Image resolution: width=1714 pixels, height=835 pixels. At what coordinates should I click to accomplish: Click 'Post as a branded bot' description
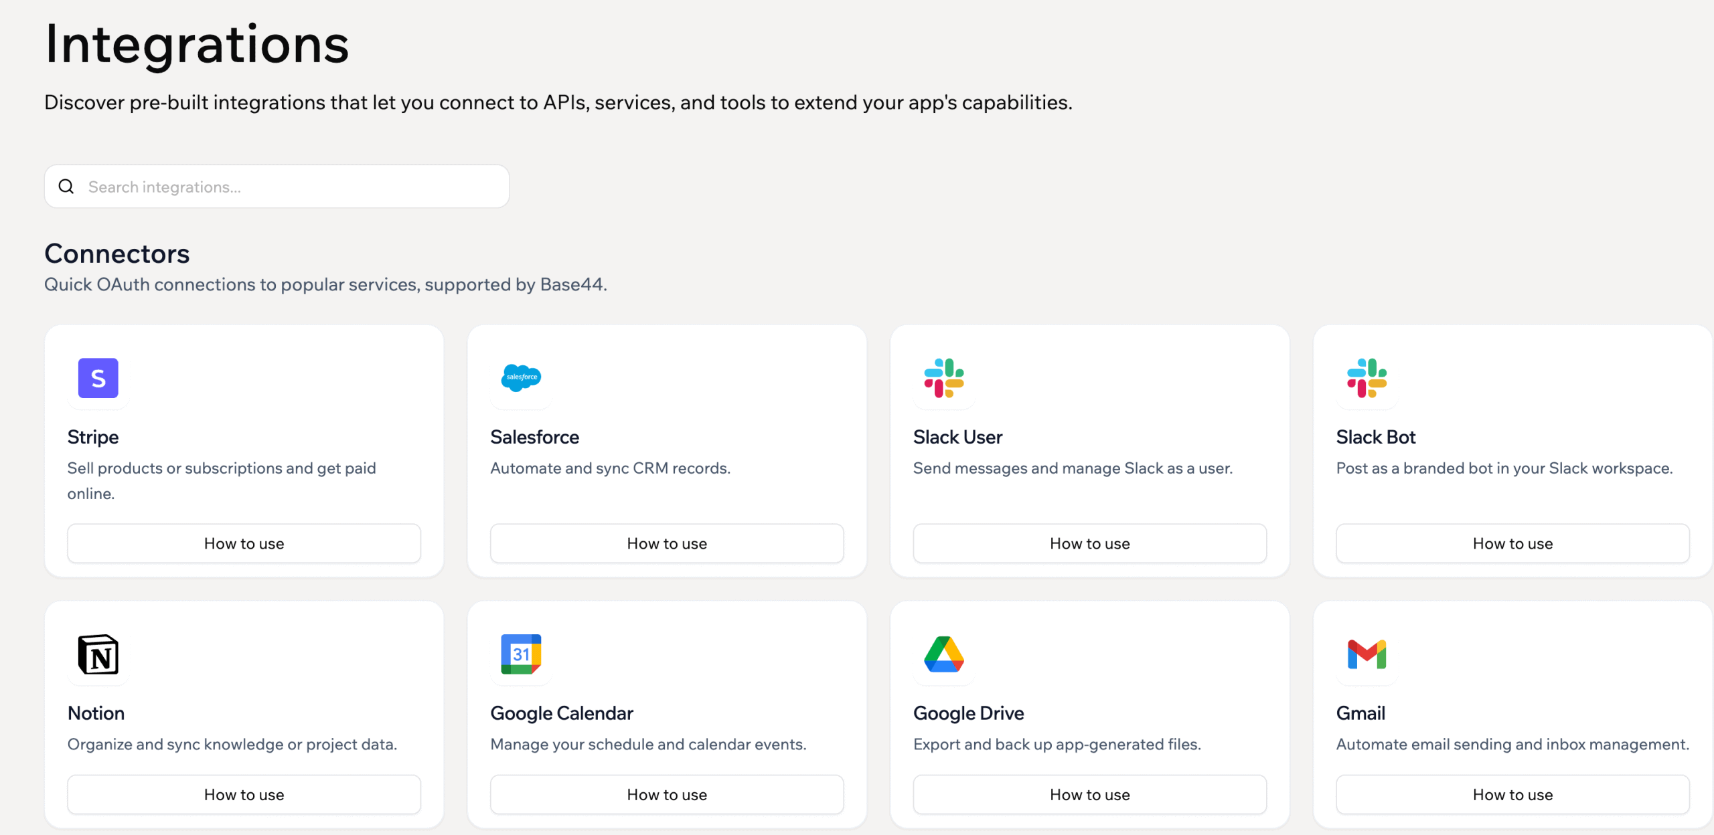[x=1504, y=468]
